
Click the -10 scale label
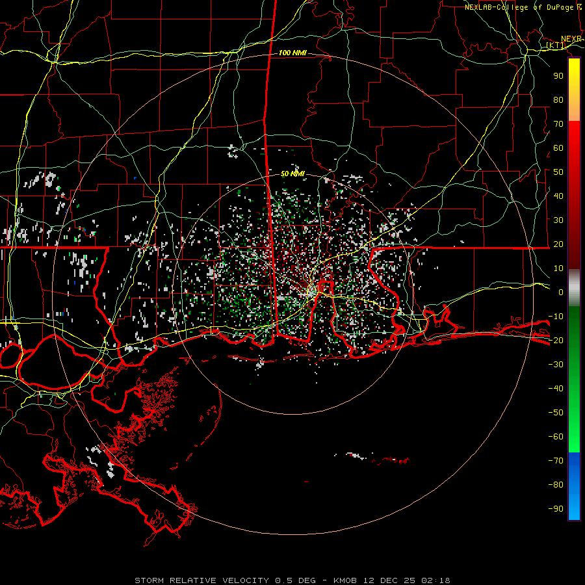pos(556,317)
